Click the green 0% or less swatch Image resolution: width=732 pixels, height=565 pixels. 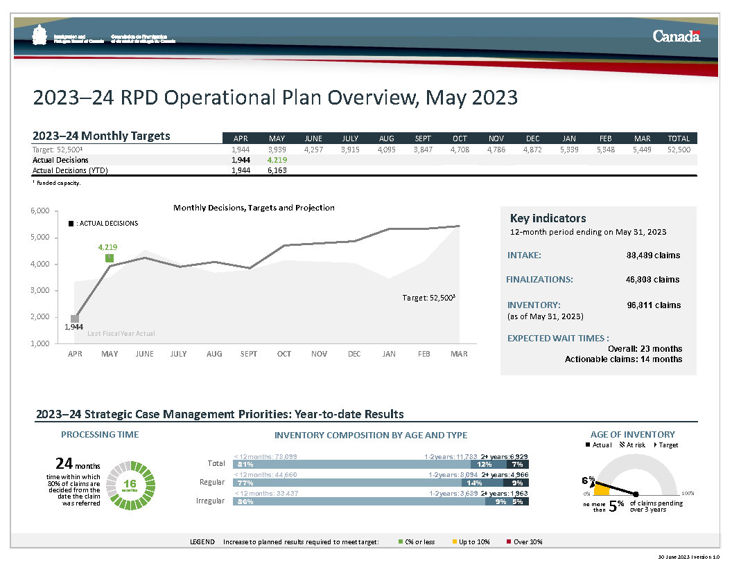401,541
